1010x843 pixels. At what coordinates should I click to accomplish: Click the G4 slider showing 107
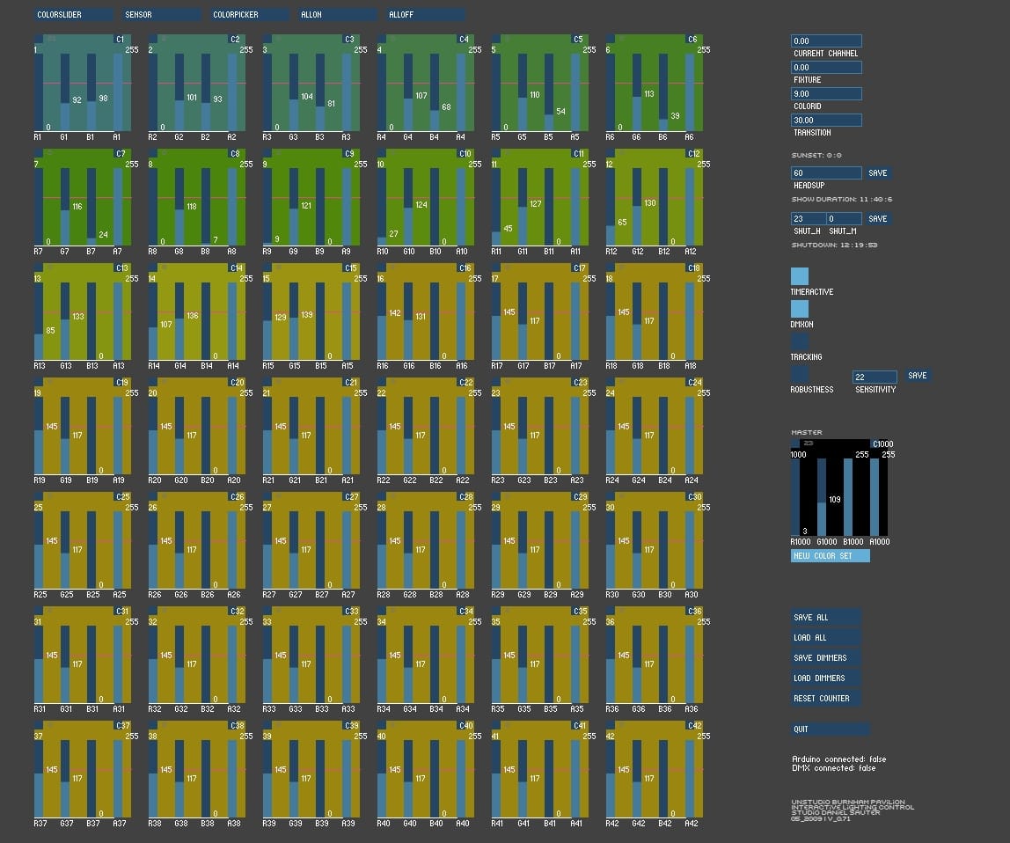[x=407, y=92]
